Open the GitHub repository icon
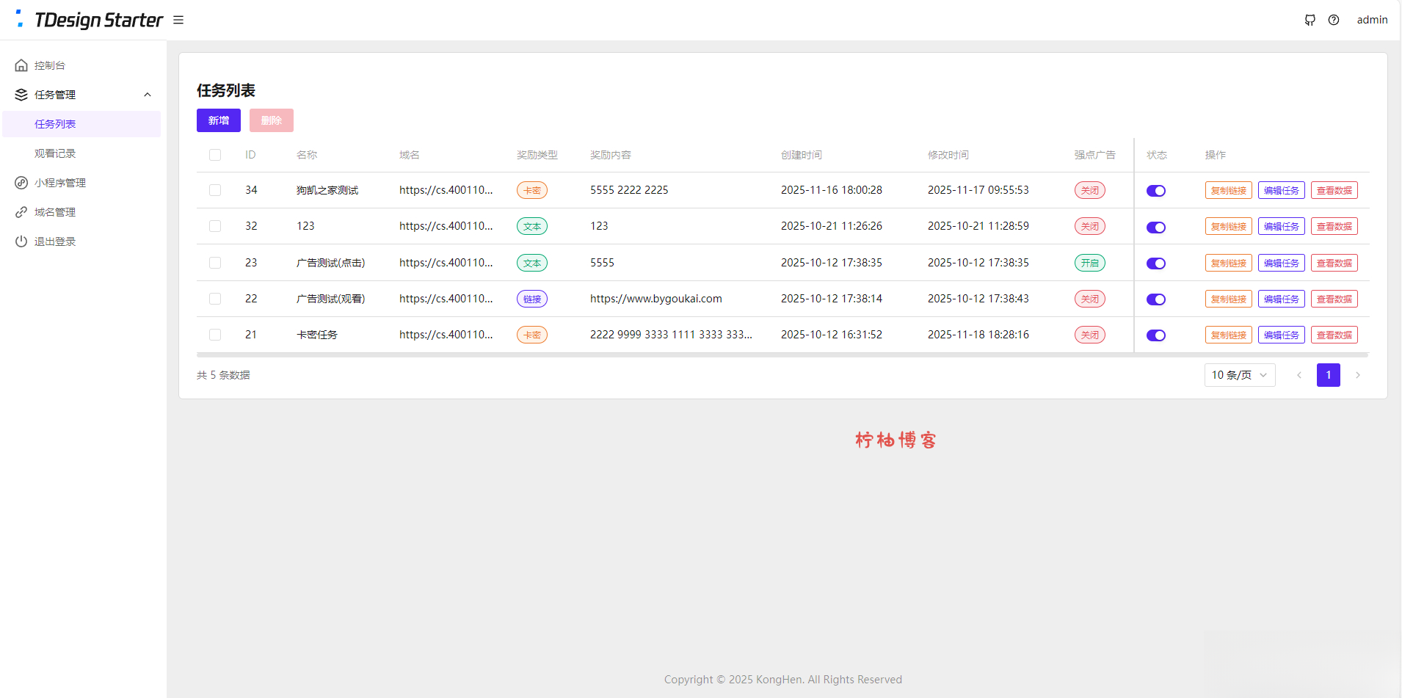1402x698 pixels. [x=1310, y=20]
